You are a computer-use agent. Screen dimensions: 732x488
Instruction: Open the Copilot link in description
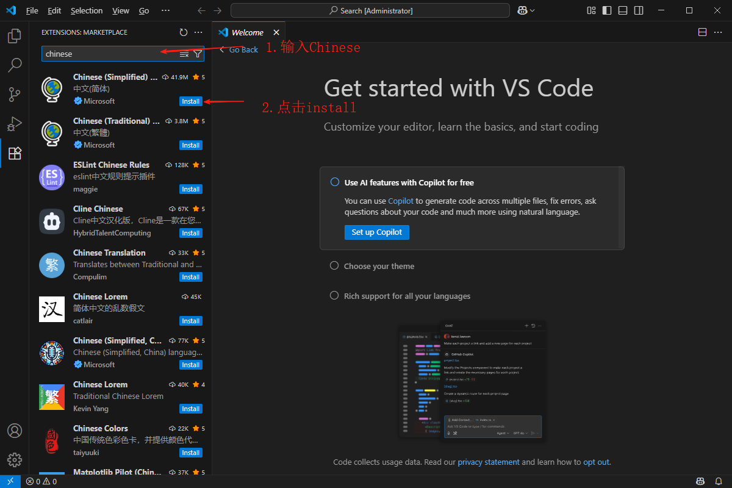point(401,201)
